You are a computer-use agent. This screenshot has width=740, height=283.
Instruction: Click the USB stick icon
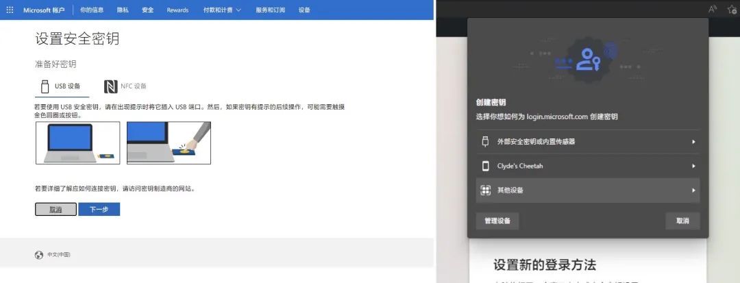tap(45, 86)
